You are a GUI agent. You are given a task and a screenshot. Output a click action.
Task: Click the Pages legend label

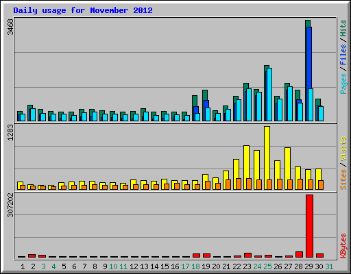pos(343,84)
